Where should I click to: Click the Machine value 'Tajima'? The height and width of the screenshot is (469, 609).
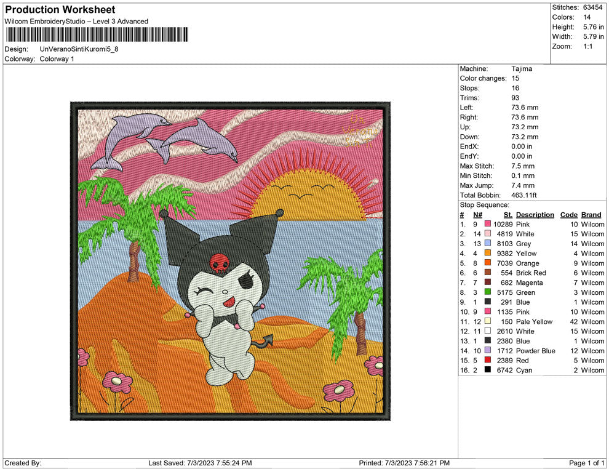click(x=522, y=68)
